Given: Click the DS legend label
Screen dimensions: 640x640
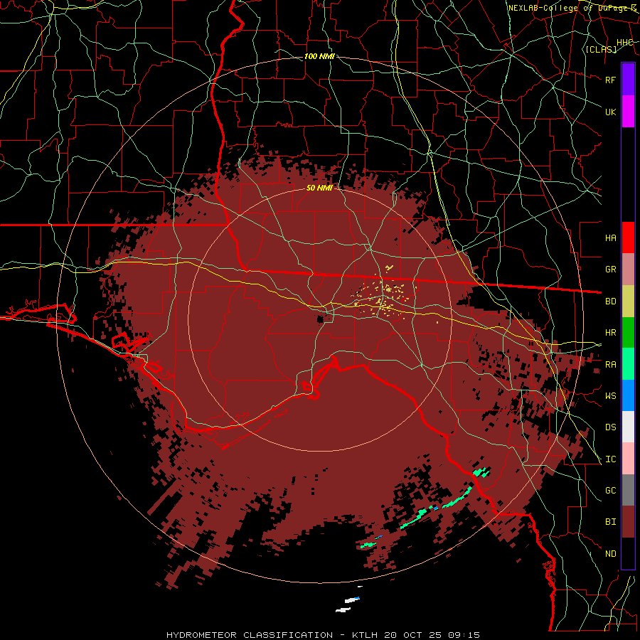Looking at the screenshot, I should 610,427.
